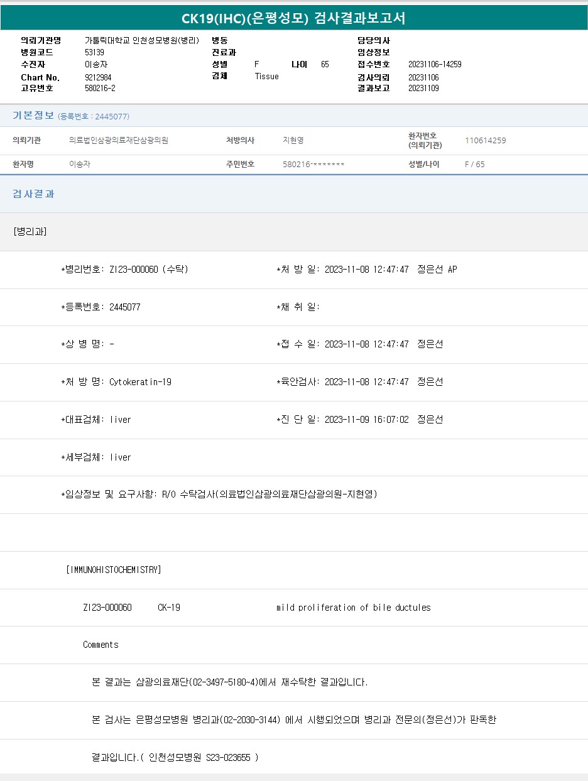The image size is (588, 781).
Task: Select the masked 주민번호 field
Action: pos(313,164)
